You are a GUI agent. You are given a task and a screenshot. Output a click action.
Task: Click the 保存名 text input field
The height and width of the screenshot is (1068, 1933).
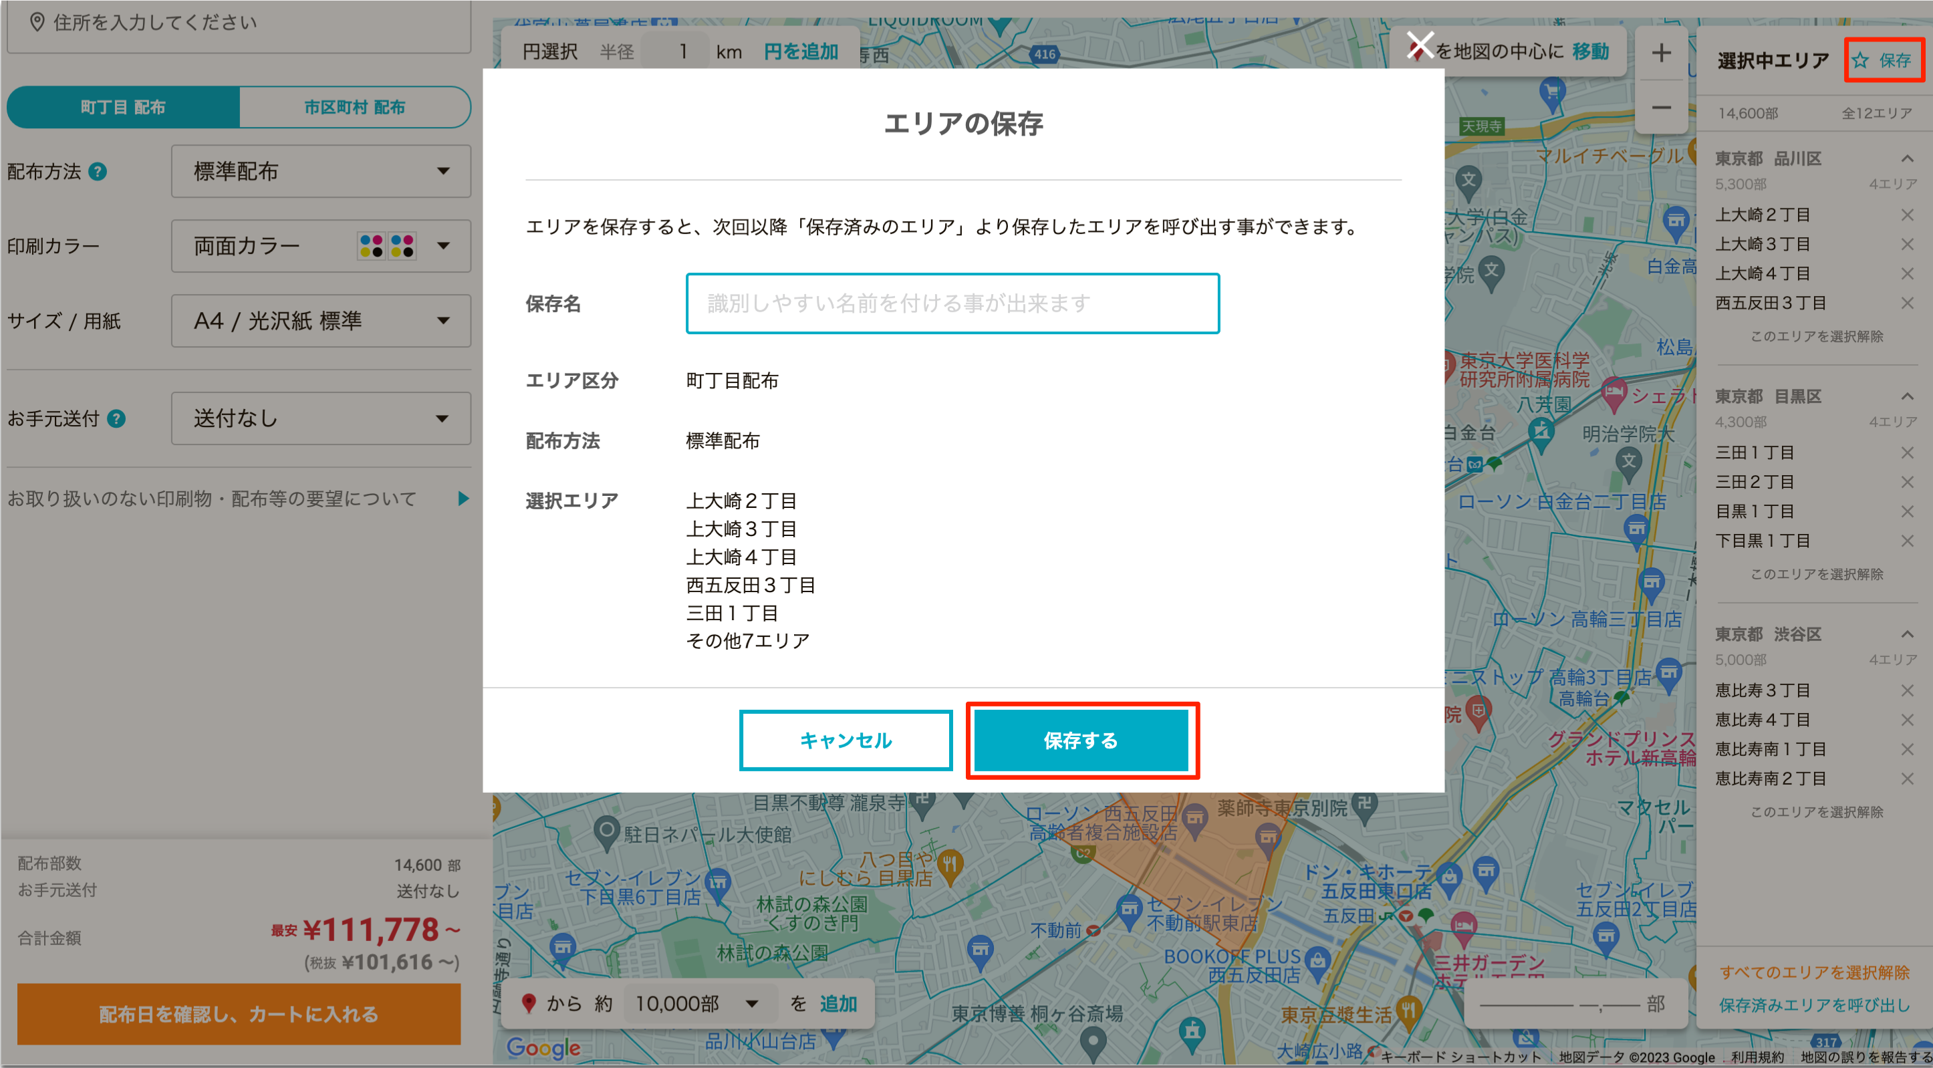(952, 303)
